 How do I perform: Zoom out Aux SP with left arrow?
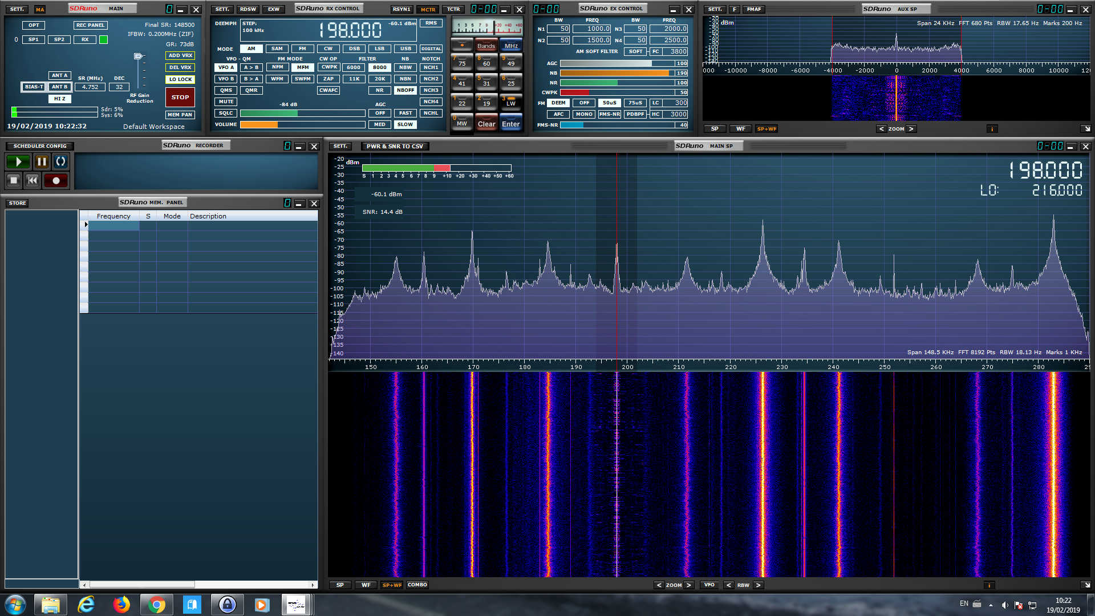(x=881, y=129)
